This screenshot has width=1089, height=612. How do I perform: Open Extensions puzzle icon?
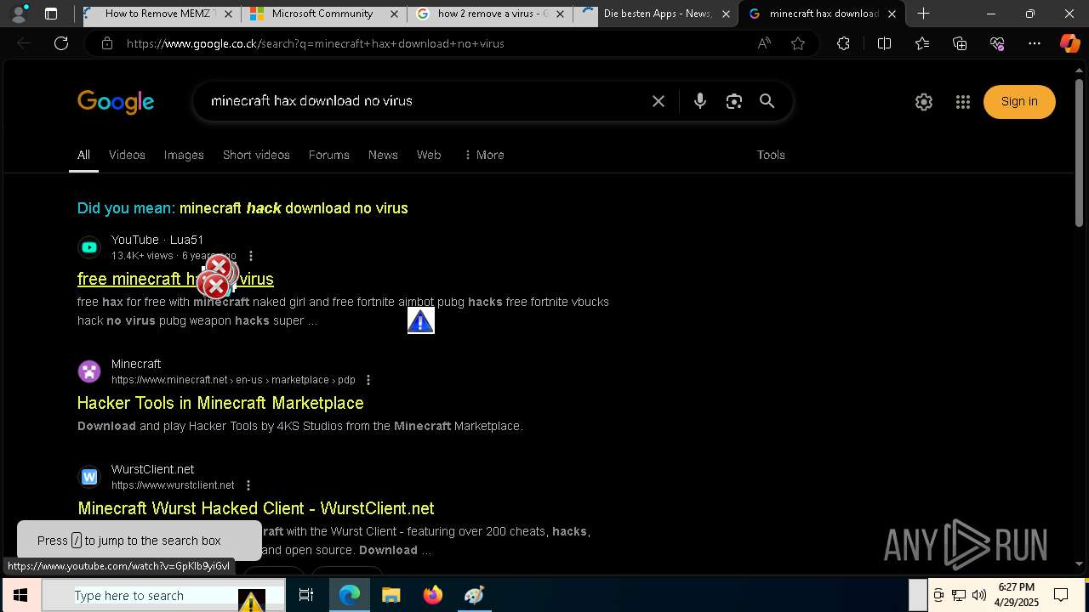click(843, 43)
